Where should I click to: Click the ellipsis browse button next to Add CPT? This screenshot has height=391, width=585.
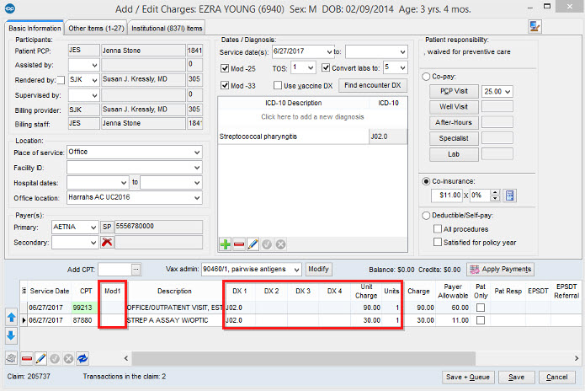136,270
